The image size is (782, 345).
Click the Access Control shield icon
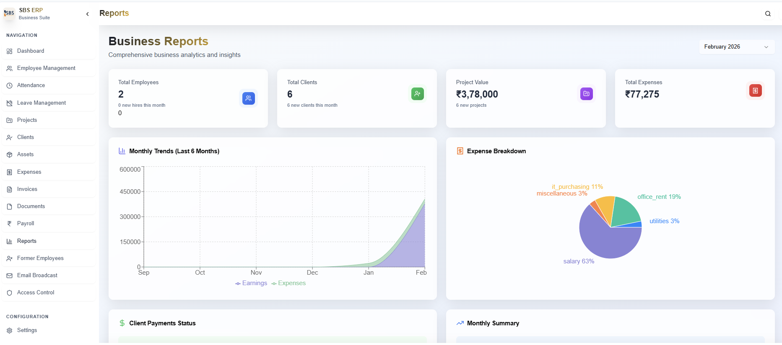tap(10, 293)
